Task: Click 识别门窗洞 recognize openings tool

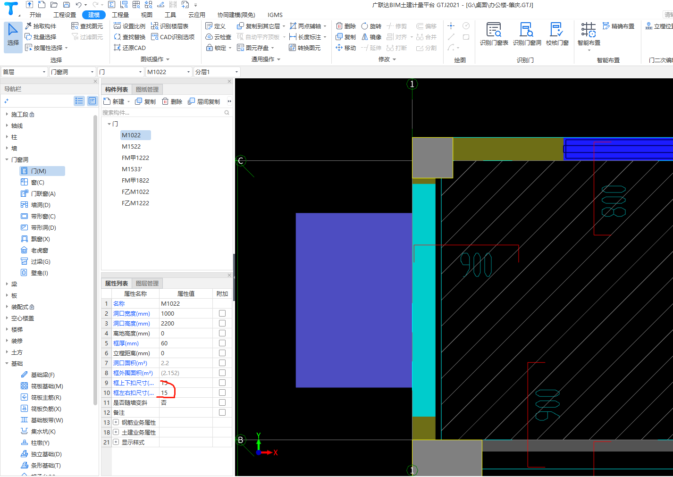Action: tap(527, 34)
